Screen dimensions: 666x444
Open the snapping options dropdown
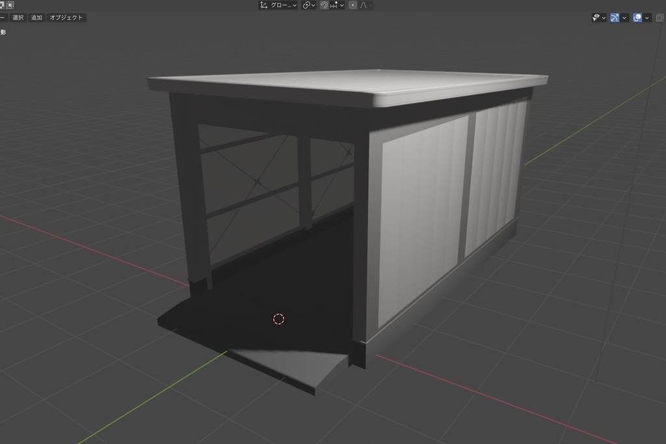[337, 5]
